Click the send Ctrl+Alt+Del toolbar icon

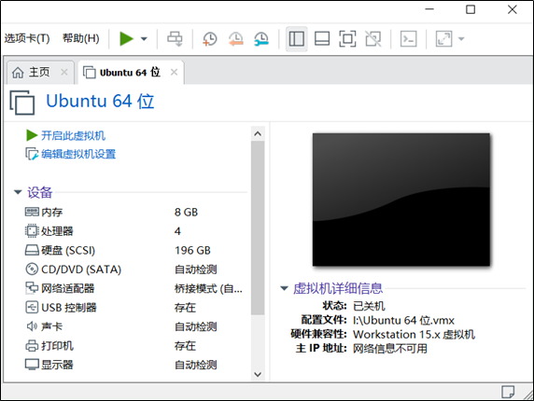[x=175, y=38]
